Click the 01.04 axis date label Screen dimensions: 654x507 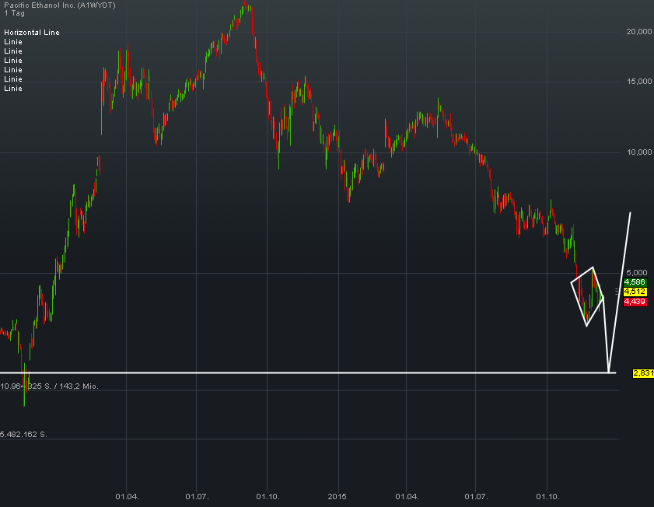128,495
